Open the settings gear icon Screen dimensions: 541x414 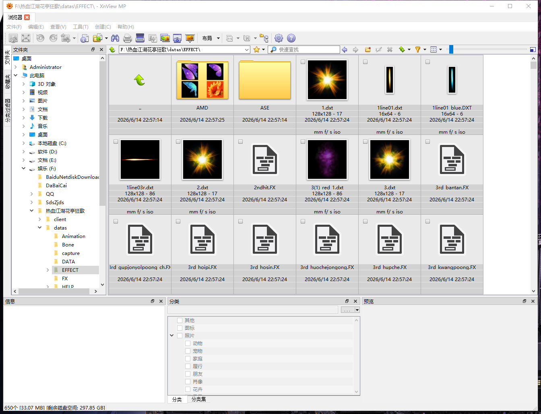279,38
